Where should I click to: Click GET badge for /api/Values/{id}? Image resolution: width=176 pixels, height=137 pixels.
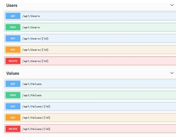click(x=13, y=106)
